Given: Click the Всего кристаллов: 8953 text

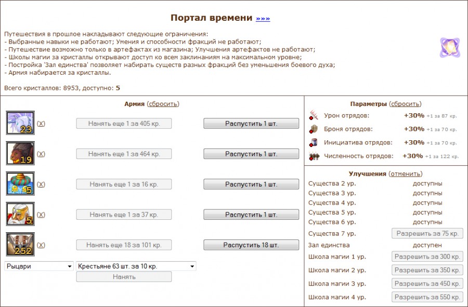Looking at the screenshot, I should (x=42, y=88).
